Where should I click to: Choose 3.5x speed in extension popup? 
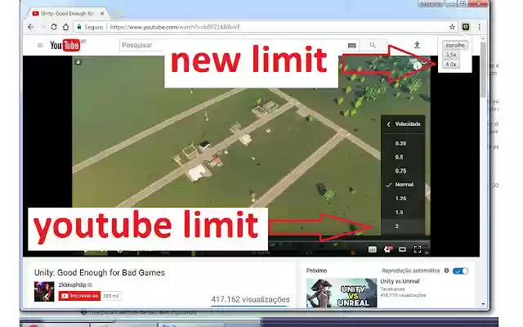click(x=451, y=55)
